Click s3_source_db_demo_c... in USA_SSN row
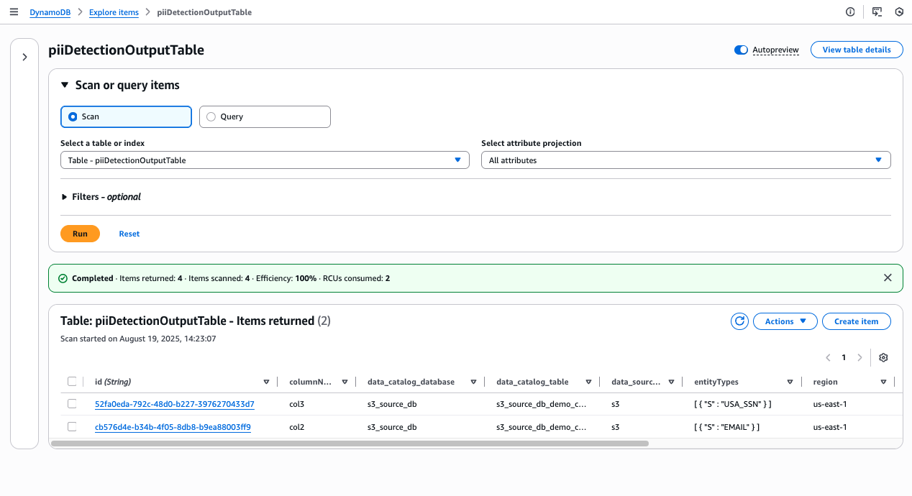The height and width of the screenshot is (496, 912). pos(541,404)
